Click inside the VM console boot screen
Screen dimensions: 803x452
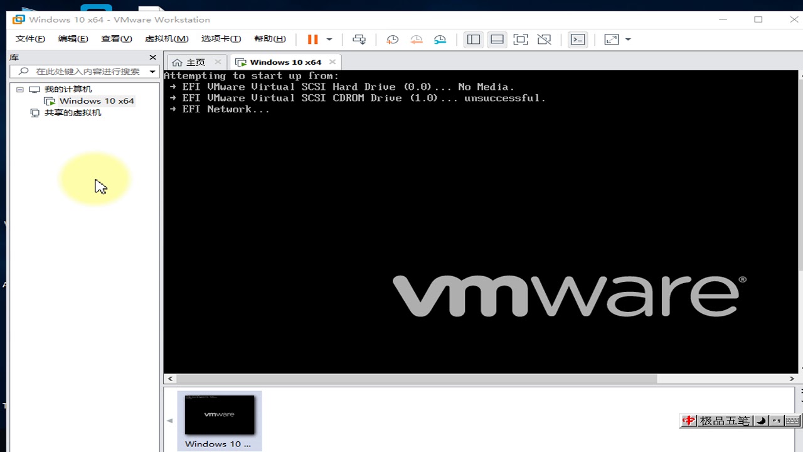pos(481,222)
